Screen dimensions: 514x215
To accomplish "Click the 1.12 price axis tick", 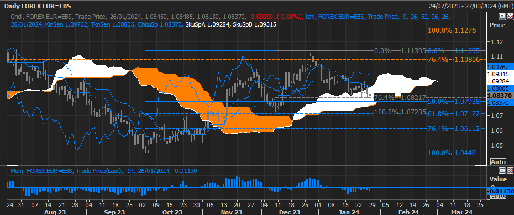I will 496,42.
